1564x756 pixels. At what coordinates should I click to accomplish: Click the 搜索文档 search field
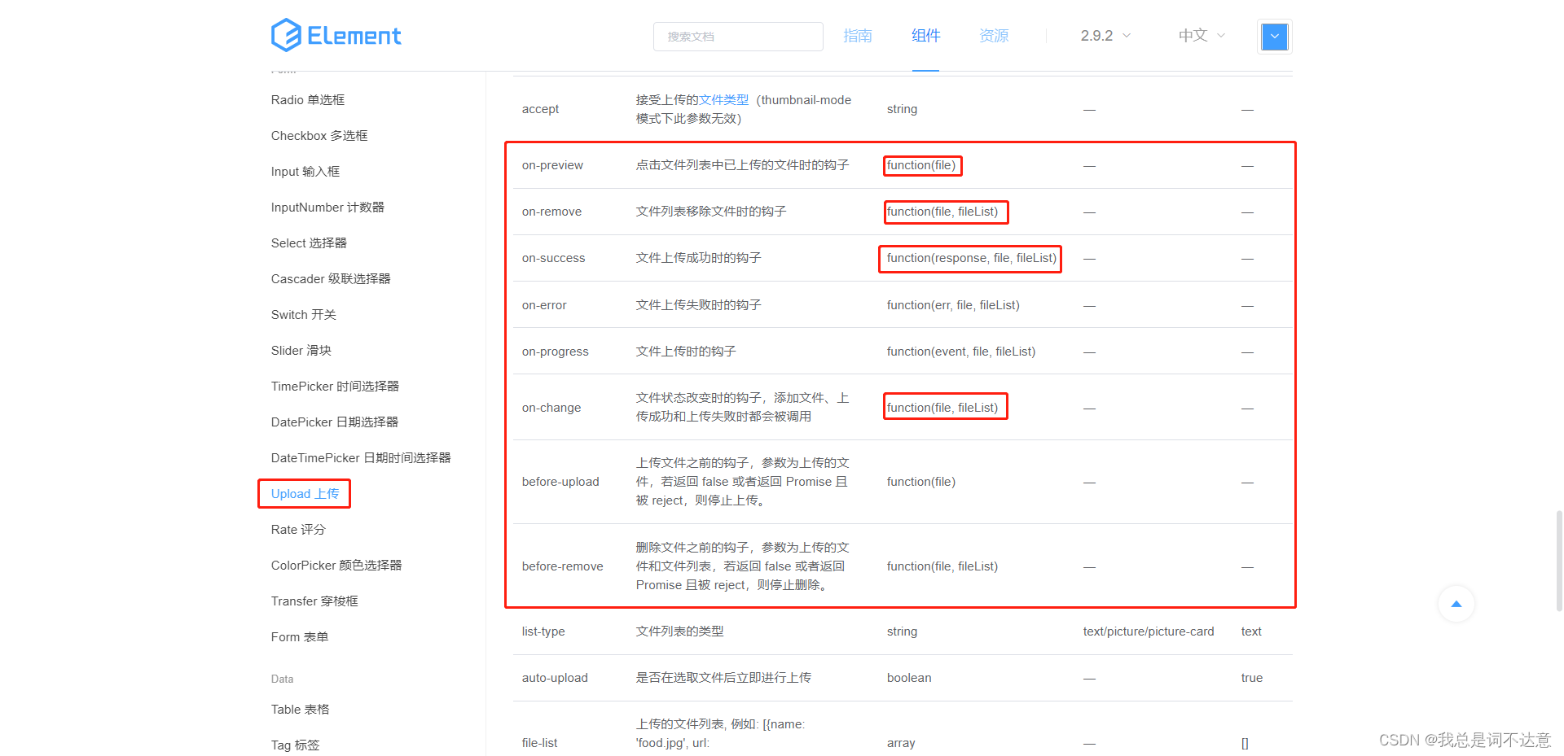point(737,36)
